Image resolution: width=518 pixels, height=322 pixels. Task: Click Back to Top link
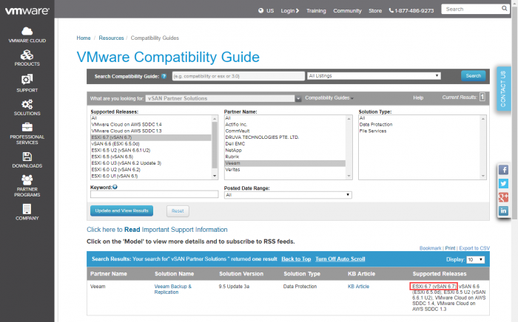point(296,259)
